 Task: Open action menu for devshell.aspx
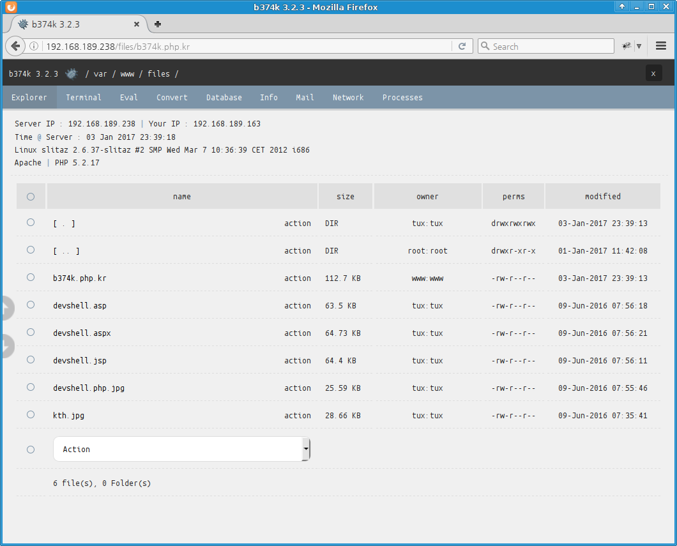pyautogui.click(x=298, y=333)
